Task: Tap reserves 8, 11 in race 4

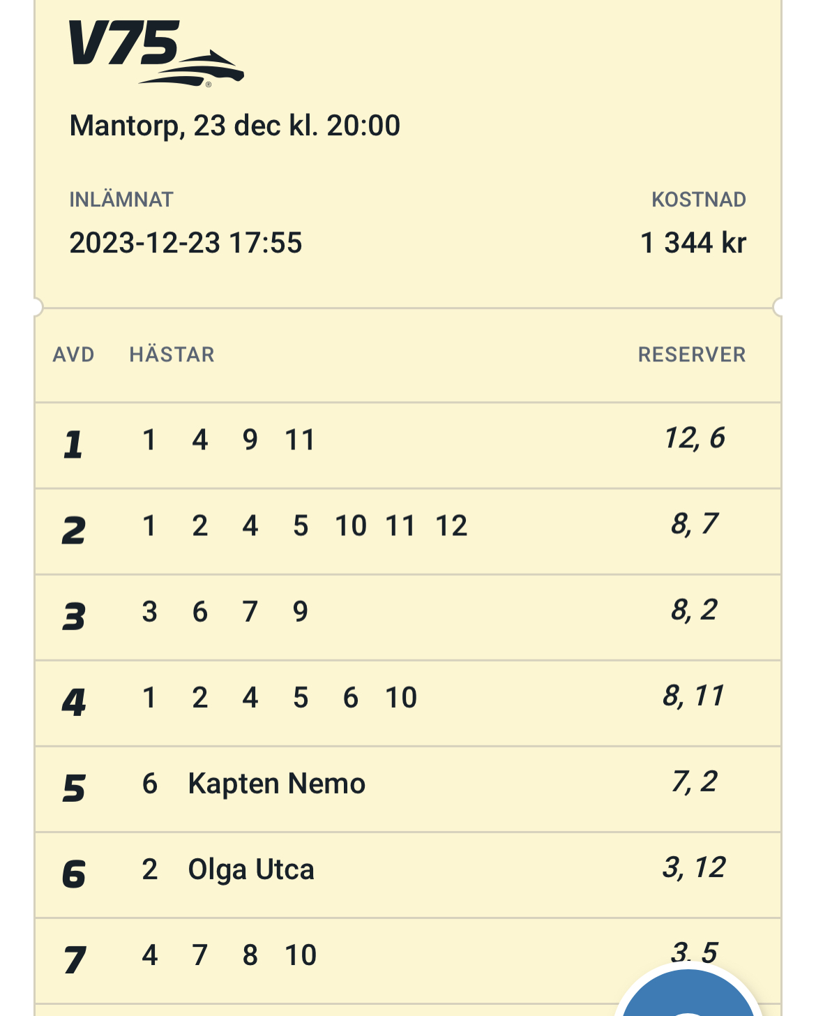Action: pos(694,696)
